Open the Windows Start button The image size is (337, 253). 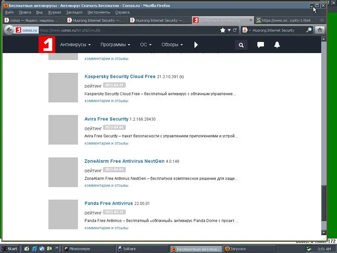click(10, 249)
